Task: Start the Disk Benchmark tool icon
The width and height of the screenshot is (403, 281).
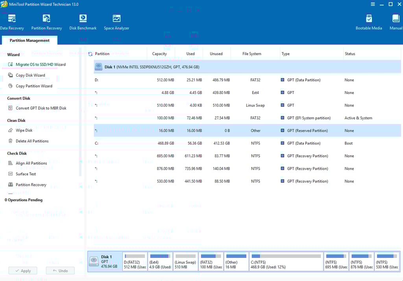Action: point(83,18)
